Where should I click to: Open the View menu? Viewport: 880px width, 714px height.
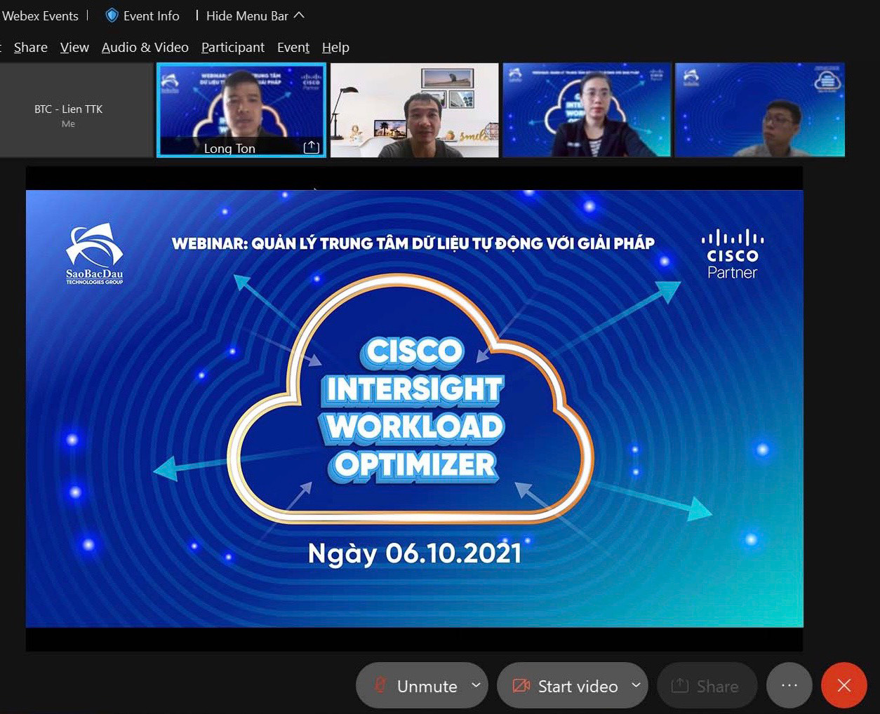(x=74, y=48)
